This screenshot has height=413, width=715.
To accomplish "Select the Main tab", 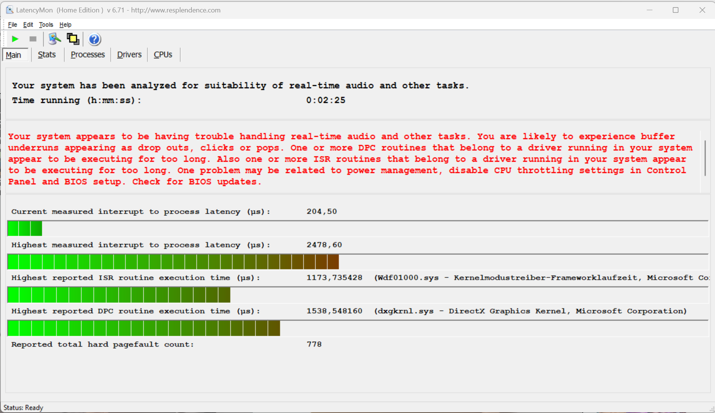I will coord(14,55).
